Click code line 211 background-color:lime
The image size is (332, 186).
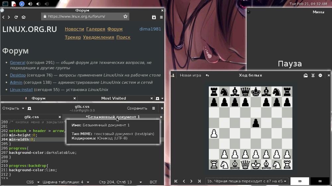click(x=33, y=170)
